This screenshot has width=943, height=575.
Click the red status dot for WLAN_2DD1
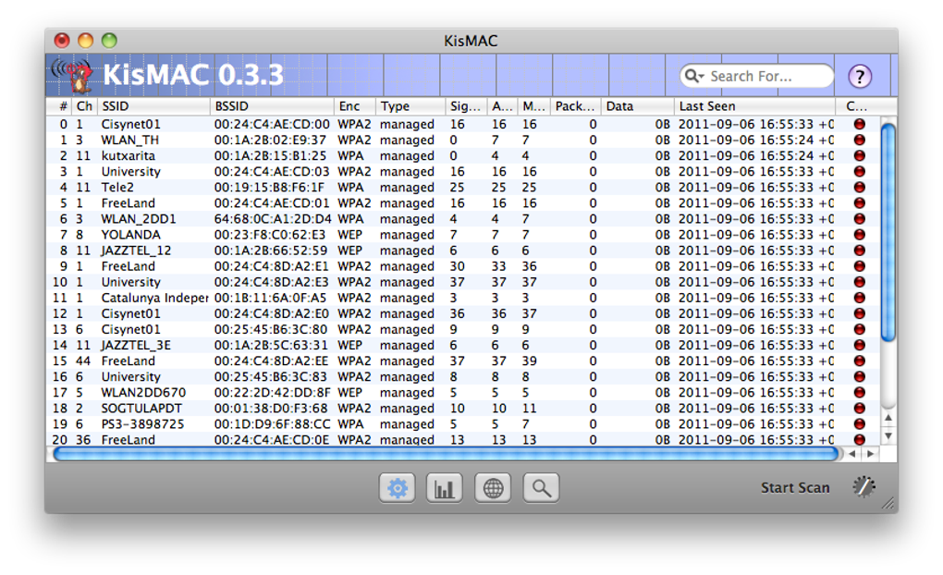click(x=860, y=219)
